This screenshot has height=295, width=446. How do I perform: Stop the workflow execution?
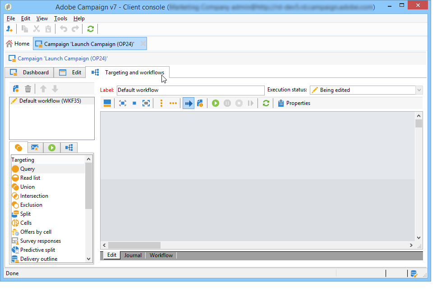click(x=239, y=103)
